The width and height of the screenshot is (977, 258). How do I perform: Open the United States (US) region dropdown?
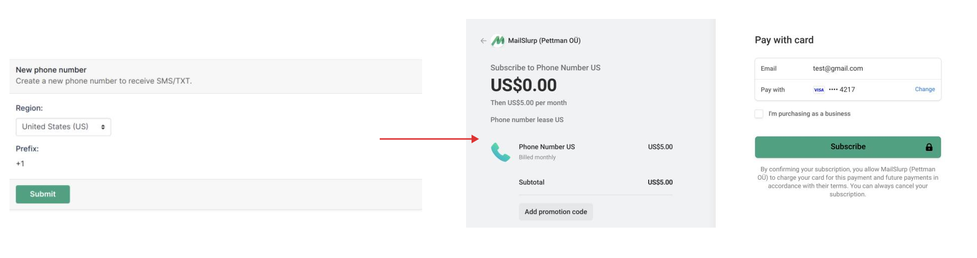point(63,127)
